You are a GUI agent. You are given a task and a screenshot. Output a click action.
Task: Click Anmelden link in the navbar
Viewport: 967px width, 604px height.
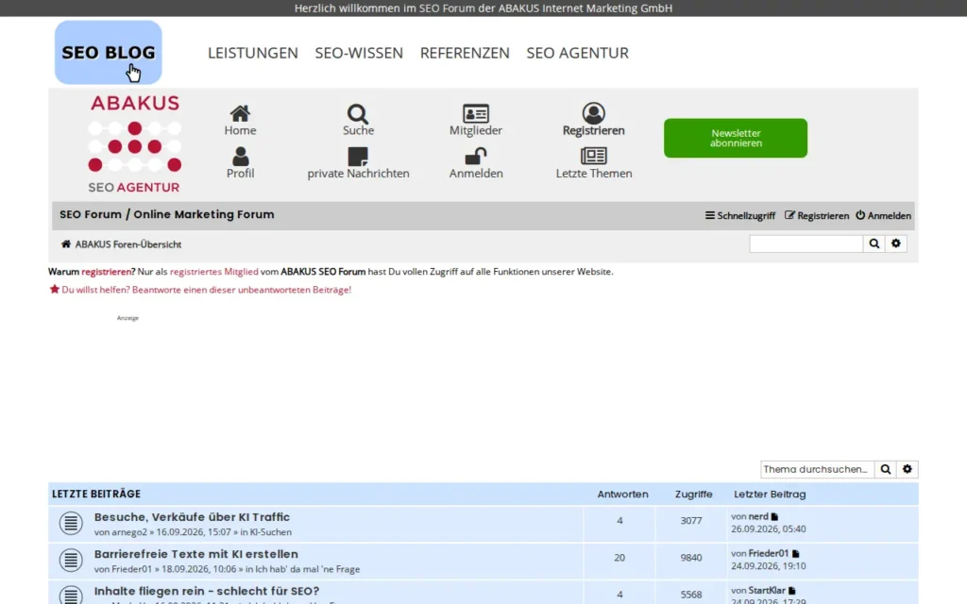coord(883,216)
